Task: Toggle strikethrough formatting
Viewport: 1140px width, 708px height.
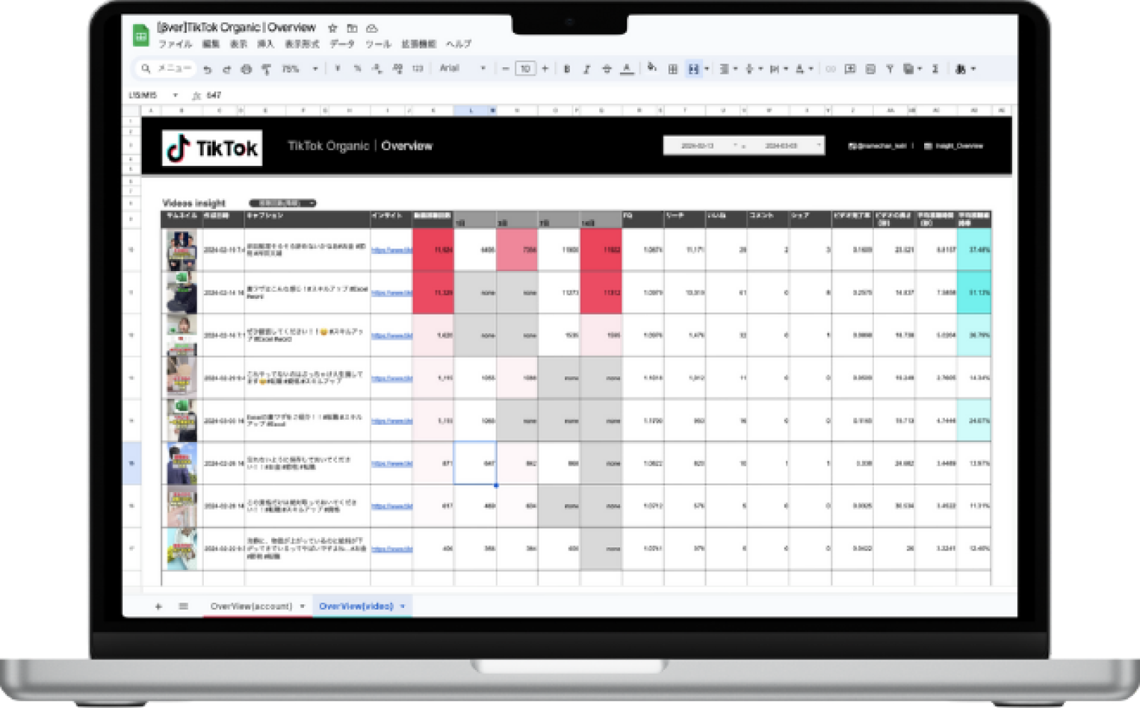Action: 607,69
